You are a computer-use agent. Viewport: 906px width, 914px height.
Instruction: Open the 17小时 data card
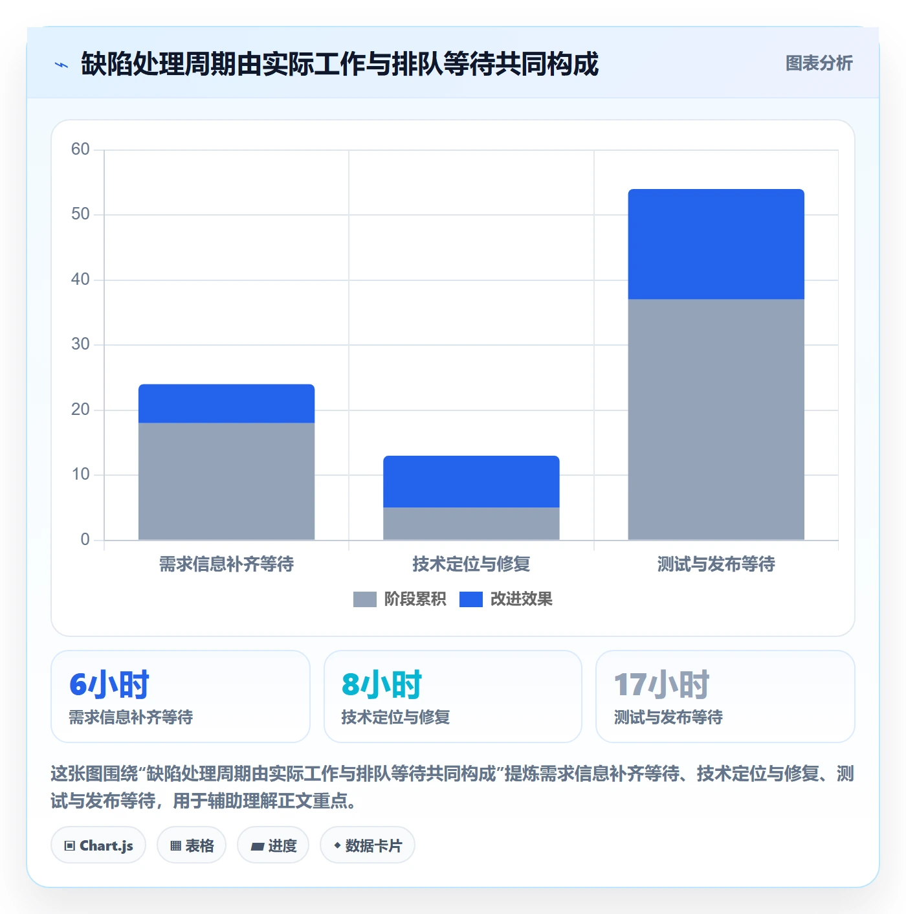725,697
